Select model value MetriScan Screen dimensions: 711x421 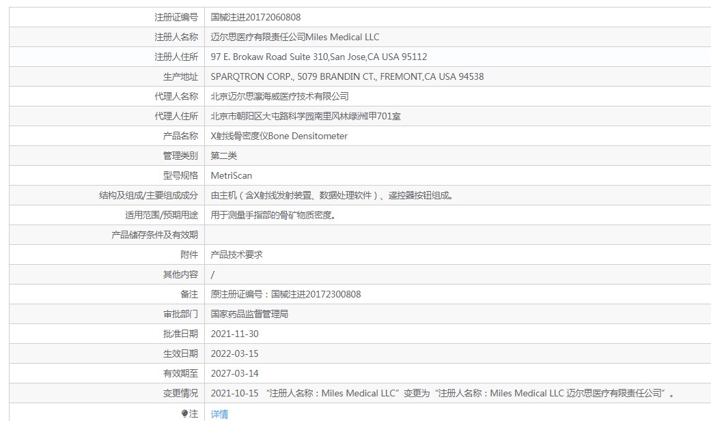[232, 175]
